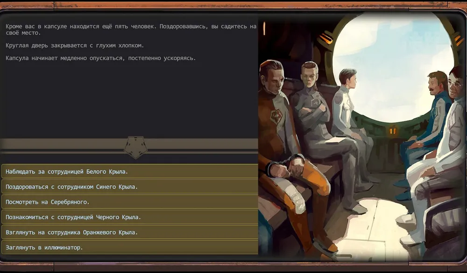Pick the option 'Посмотреть на Серебряного'
This screenshot has width=467, height=273.
pyautogui.click(x=129, y=202)
